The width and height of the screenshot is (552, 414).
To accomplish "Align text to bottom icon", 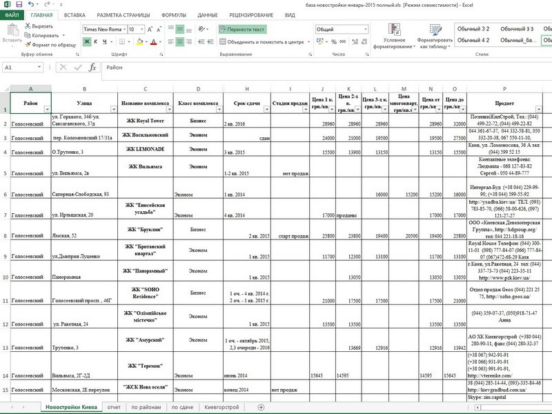I will pos(188,29).
